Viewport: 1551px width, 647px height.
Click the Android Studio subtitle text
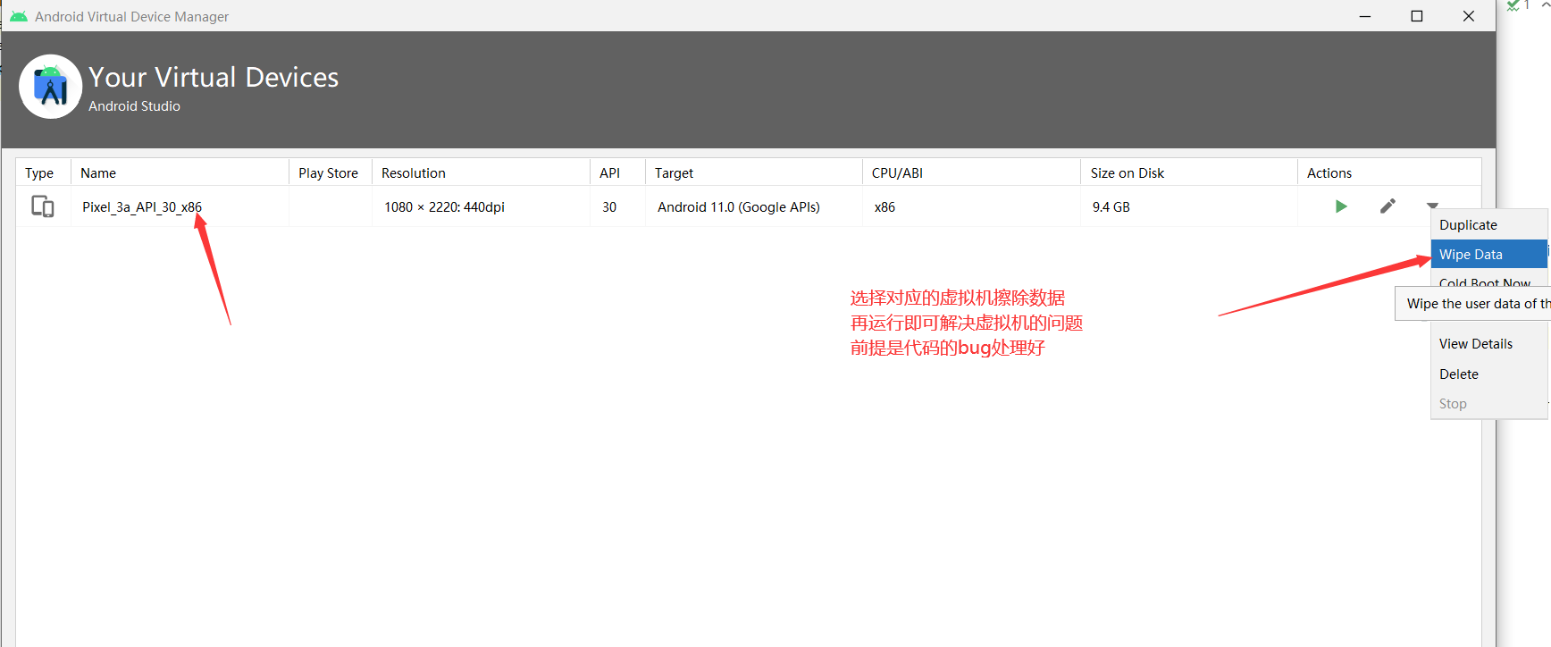point(134,106)
